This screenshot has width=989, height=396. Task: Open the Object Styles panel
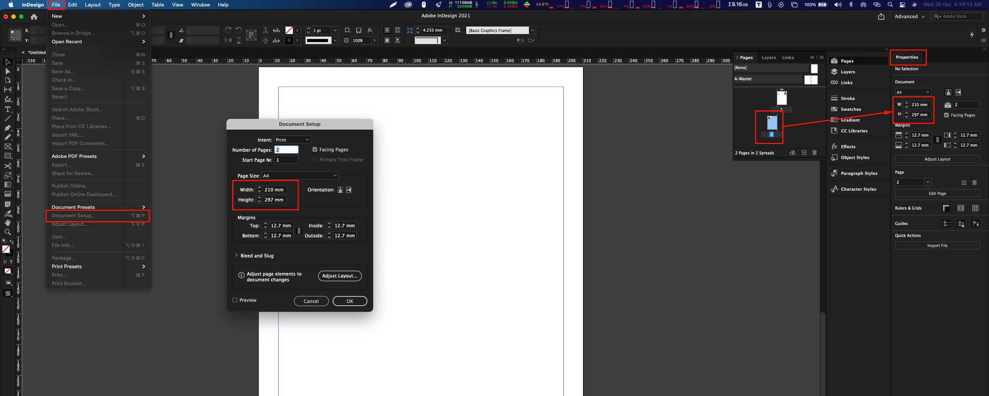point(855,157)
